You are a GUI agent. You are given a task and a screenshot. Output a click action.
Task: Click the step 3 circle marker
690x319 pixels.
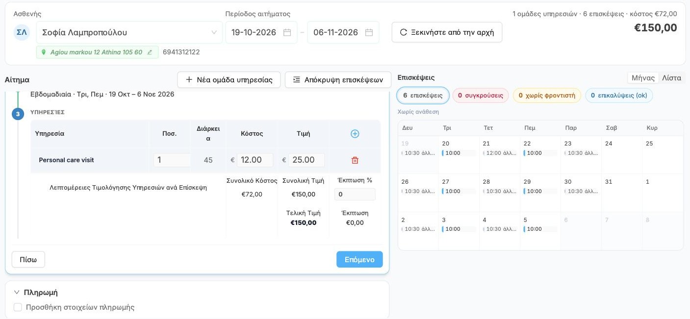point(18,114)
